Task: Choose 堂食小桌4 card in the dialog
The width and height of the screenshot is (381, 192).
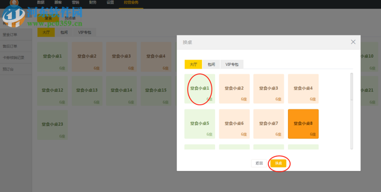Action: [303, 89]
